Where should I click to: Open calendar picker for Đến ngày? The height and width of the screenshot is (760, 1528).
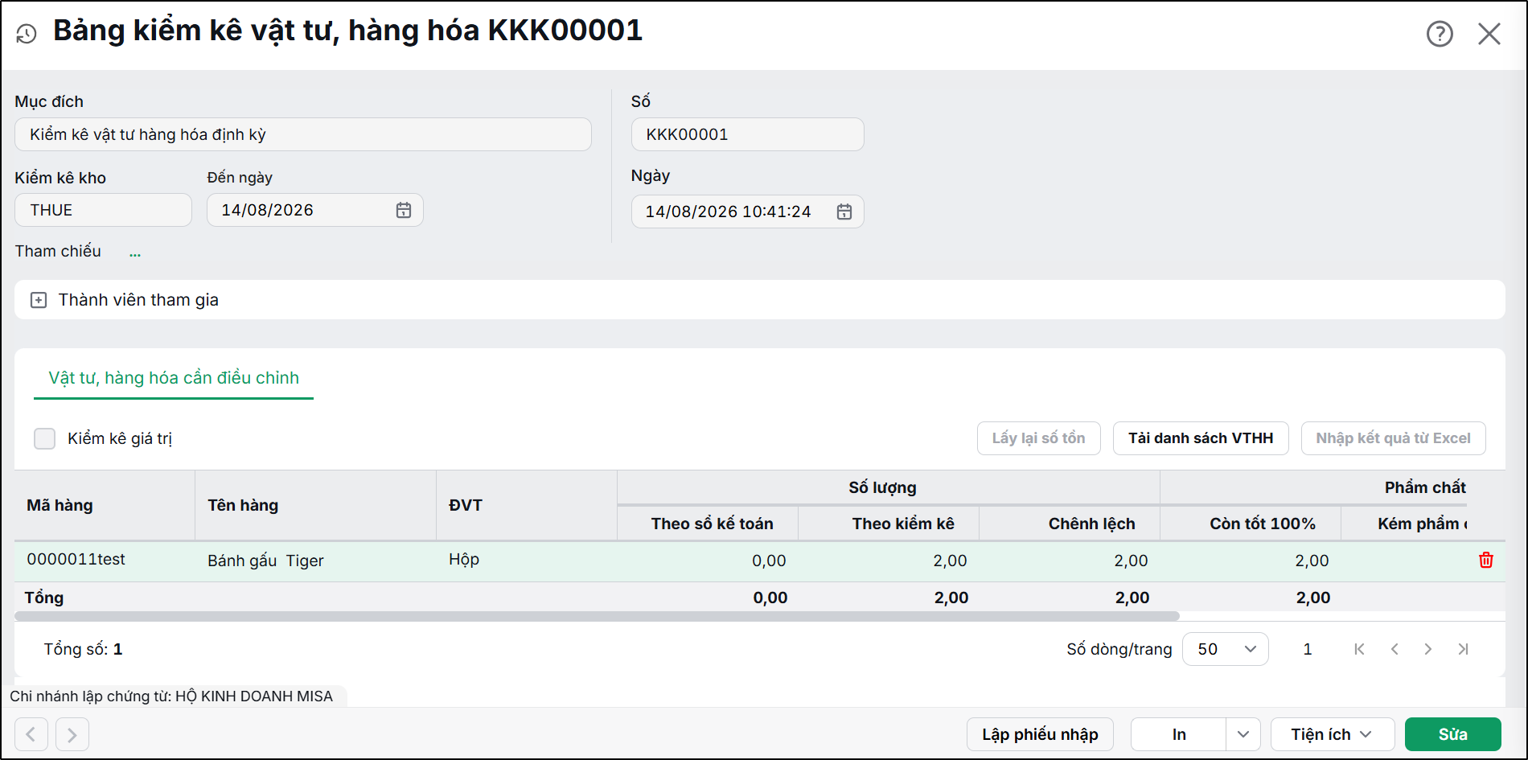(x=404, y=210)
